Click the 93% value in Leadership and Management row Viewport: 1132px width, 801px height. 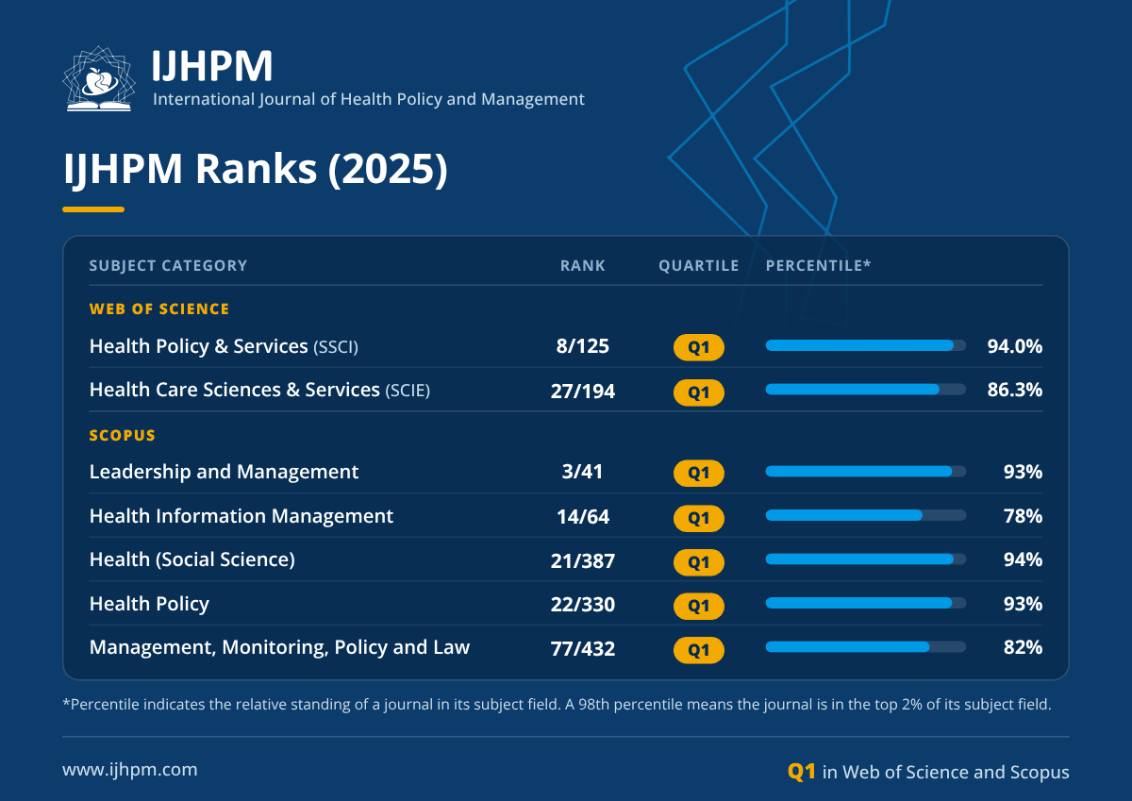[x=1023, y=472]
